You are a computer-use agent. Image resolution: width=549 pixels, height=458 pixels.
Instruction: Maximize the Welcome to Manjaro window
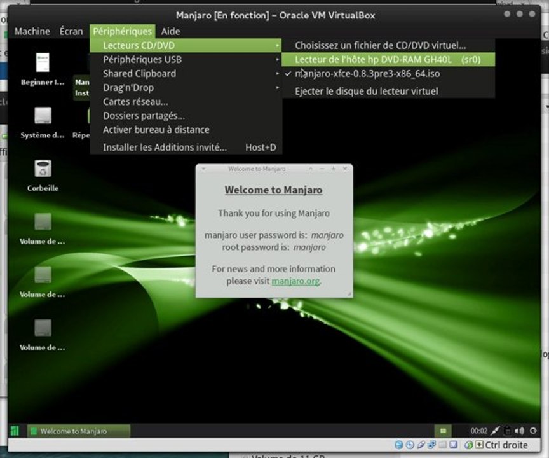(334, 169)
